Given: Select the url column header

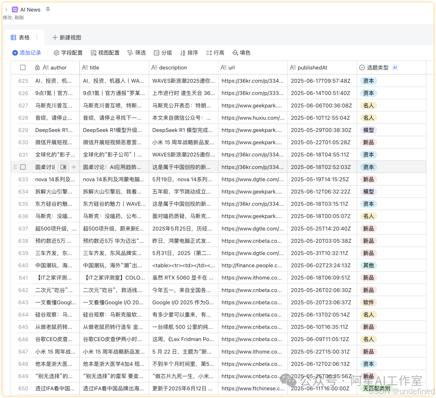Looking at the screenshot, I should [x=253, y=67].
